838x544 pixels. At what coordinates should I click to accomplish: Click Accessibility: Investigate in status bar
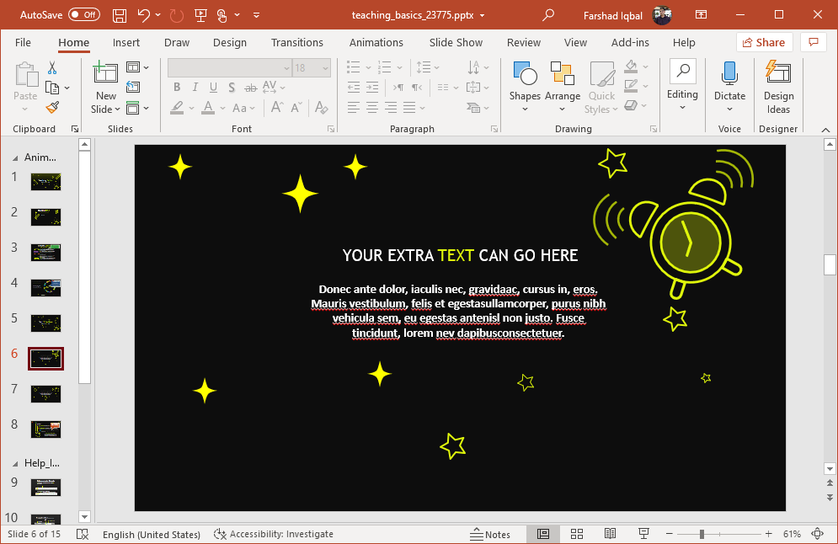(274, 534)
